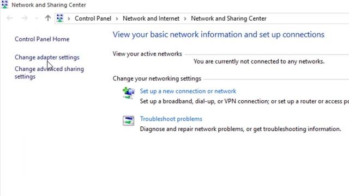349x196 pixels.
Task: Select Network and Sharing Center breadcrumb
Action: pos(228,19)
